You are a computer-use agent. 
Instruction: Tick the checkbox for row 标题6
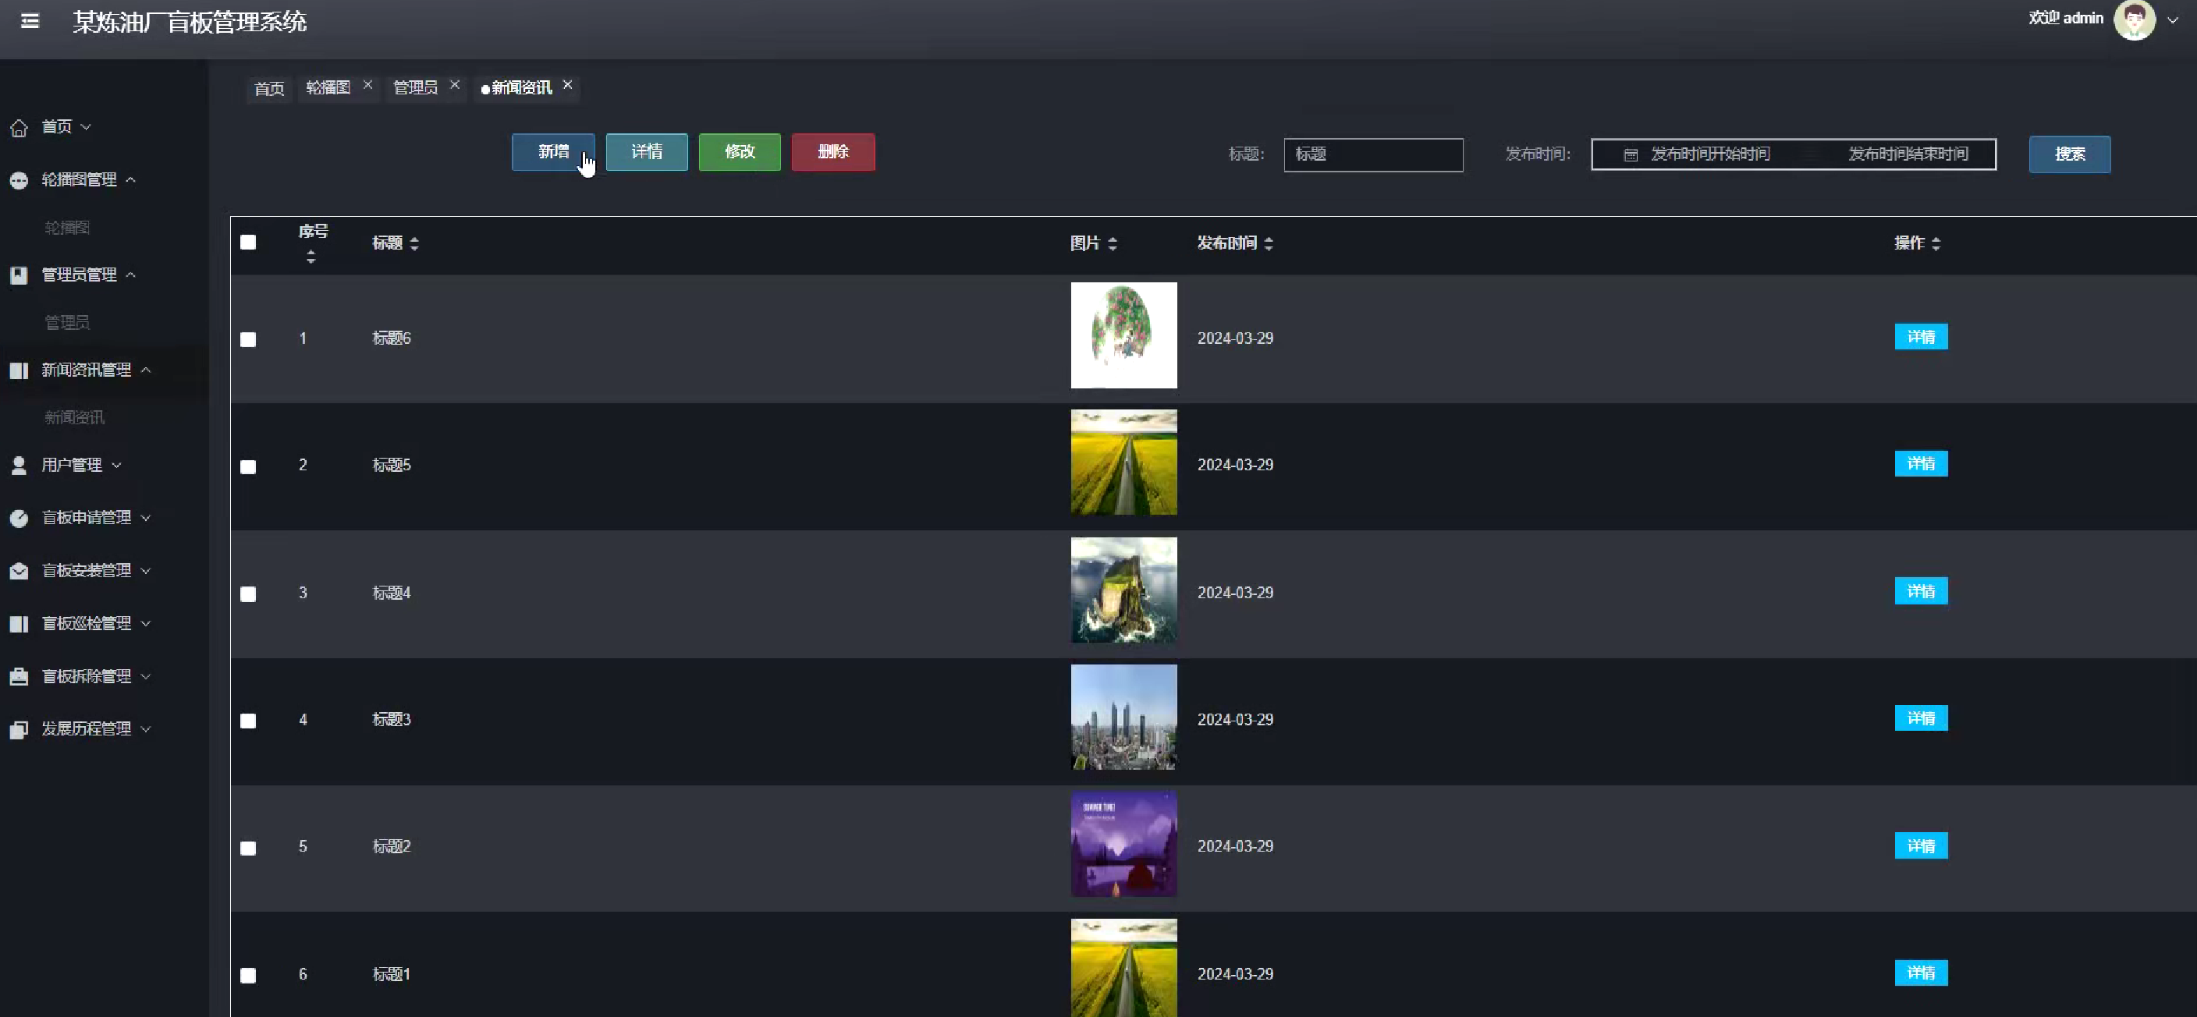pos(248,339)
